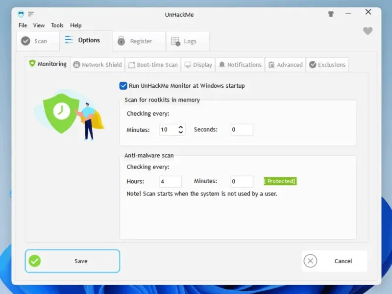Select the Monitoring sub-tab label
The width and height of the screenshot is (392, 294).
(x=52, y=64)
